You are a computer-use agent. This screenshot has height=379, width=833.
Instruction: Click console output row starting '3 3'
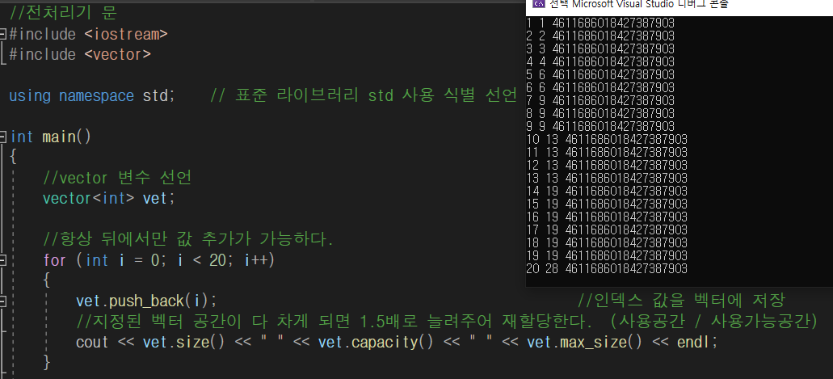pyautogui.click(x=600, y=49)
